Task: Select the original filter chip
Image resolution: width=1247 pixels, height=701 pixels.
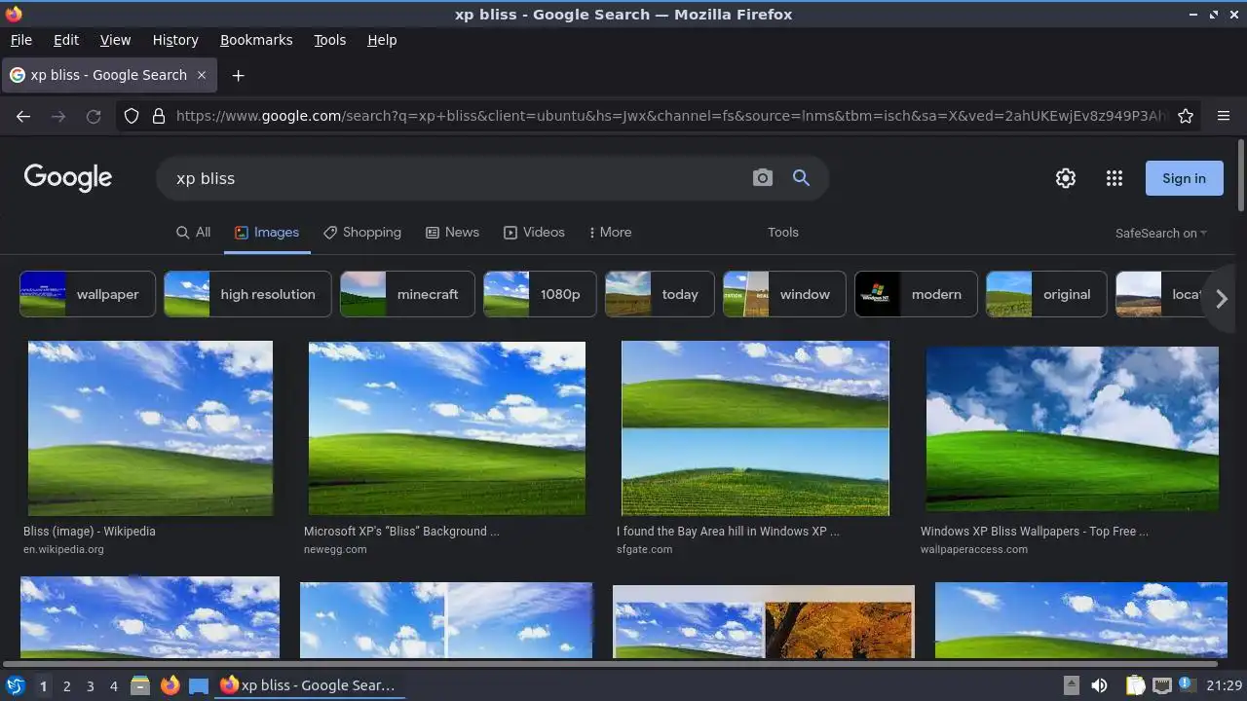Action: click(x=1046, y=294)
